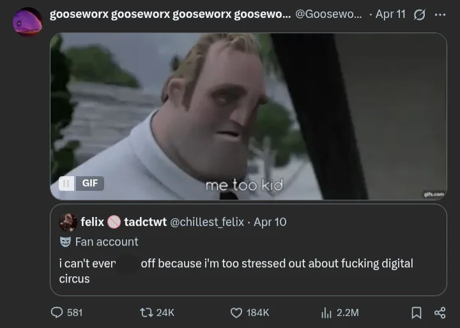Open the Mr. Incredible GIF media
460x328 pixels.
pos(248,116)
